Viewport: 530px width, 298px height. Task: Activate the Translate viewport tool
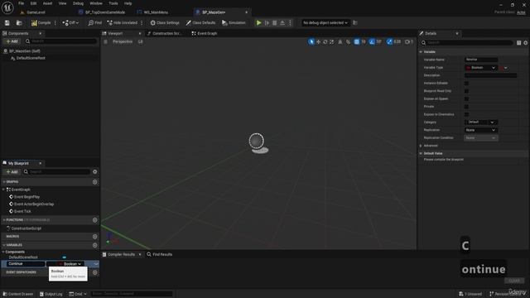(318, 42)
